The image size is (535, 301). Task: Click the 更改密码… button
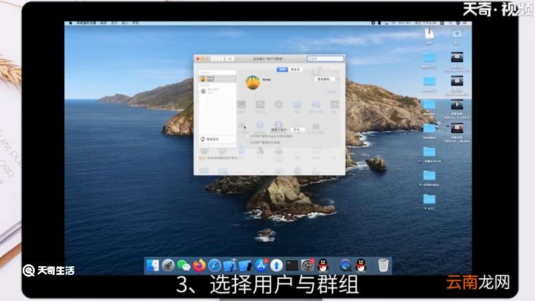tap(324, 79)
